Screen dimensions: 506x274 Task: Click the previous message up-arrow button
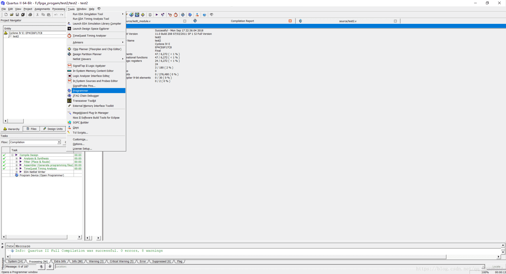click(41, 267)
